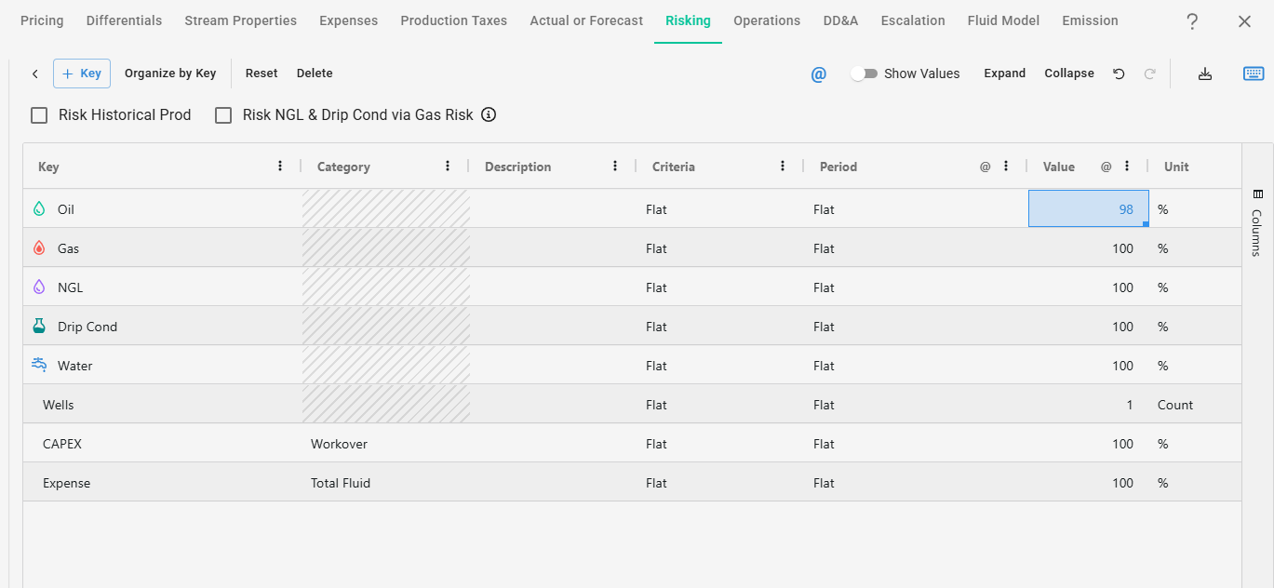Check Risk NGL & Drip Cond via Gas Risk
Viewport: 1274px width, 588px height.
pos(223,115)
